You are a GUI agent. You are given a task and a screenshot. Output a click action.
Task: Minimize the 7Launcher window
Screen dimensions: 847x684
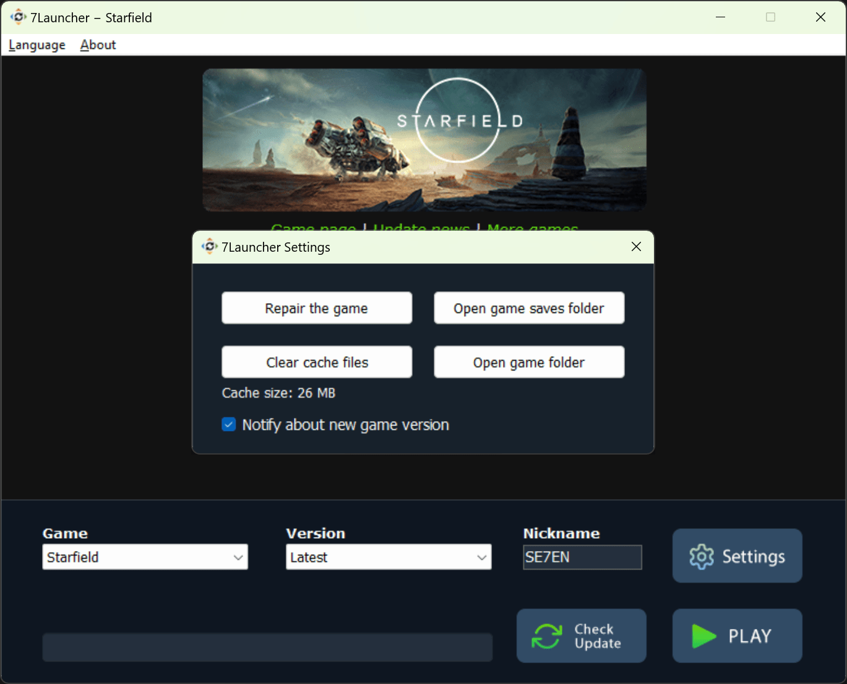tap(720, 17)
